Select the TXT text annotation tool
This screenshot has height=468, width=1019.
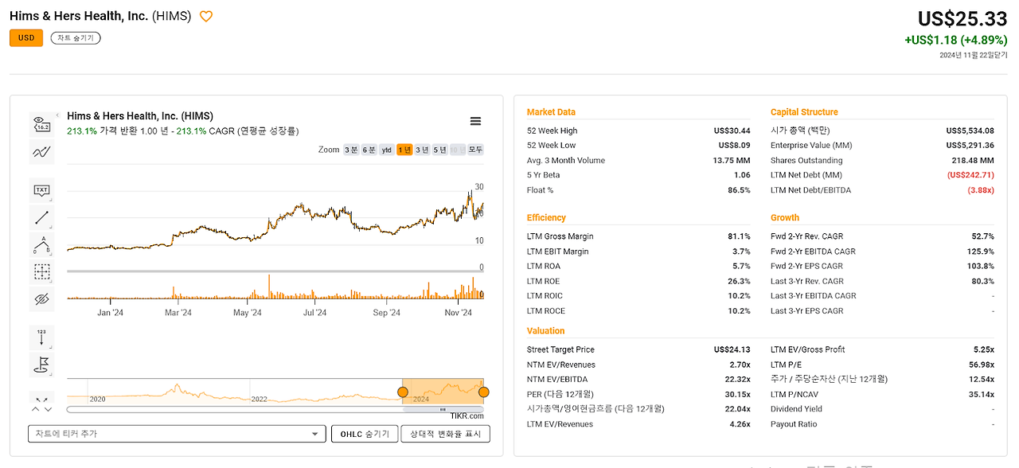pyautogui.click(x=41, y=190)
